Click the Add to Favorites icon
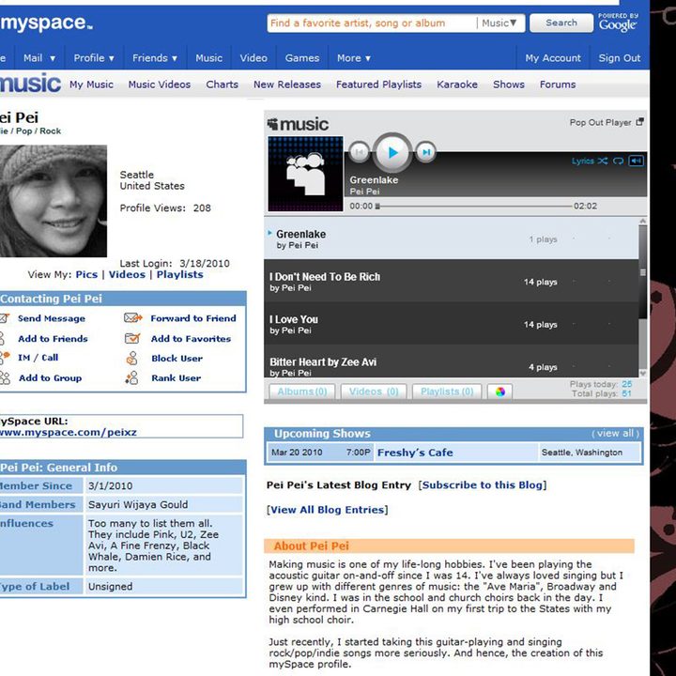 tap(132, 338)
